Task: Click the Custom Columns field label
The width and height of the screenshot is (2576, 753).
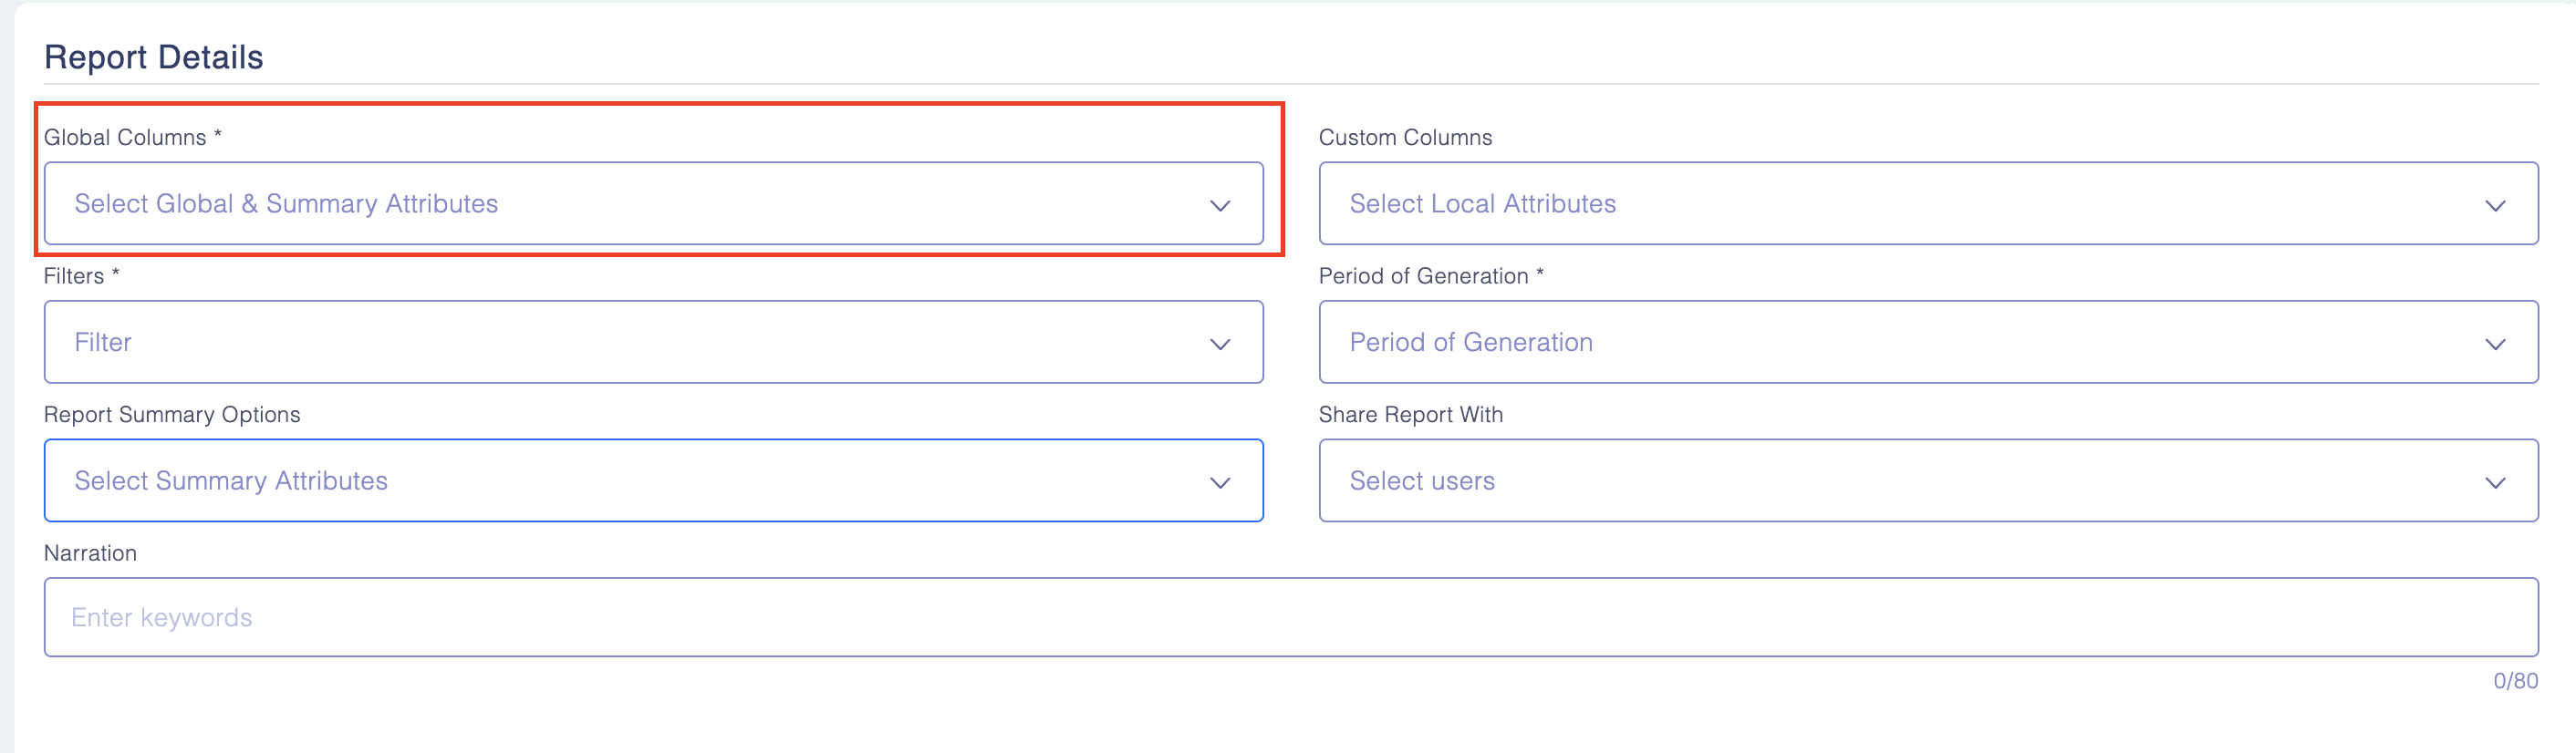Action: [x=1404, y=137]
